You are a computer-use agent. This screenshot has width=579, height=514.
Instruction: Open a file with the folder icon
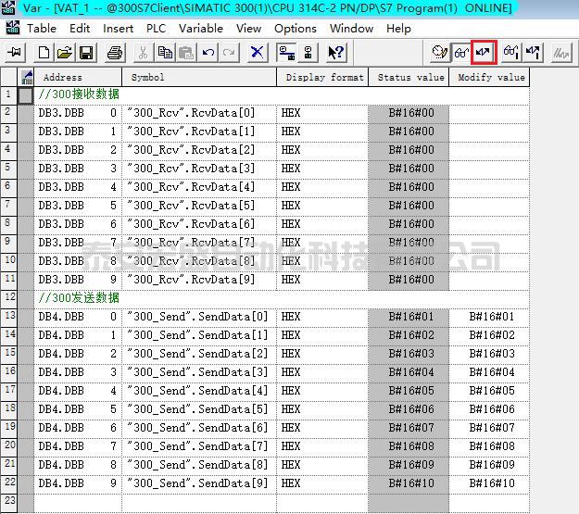click(x=64, y=53)
